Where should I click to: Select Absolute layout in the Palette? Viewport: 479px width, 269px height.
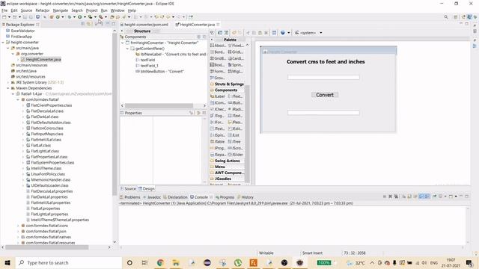coord(218,46)
